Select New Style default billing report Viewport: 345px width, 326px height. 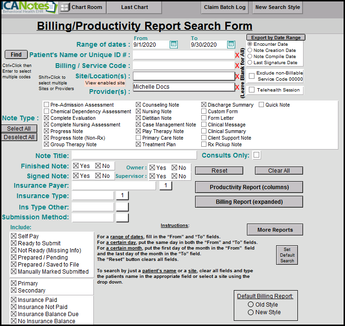(x=250, y=312)
